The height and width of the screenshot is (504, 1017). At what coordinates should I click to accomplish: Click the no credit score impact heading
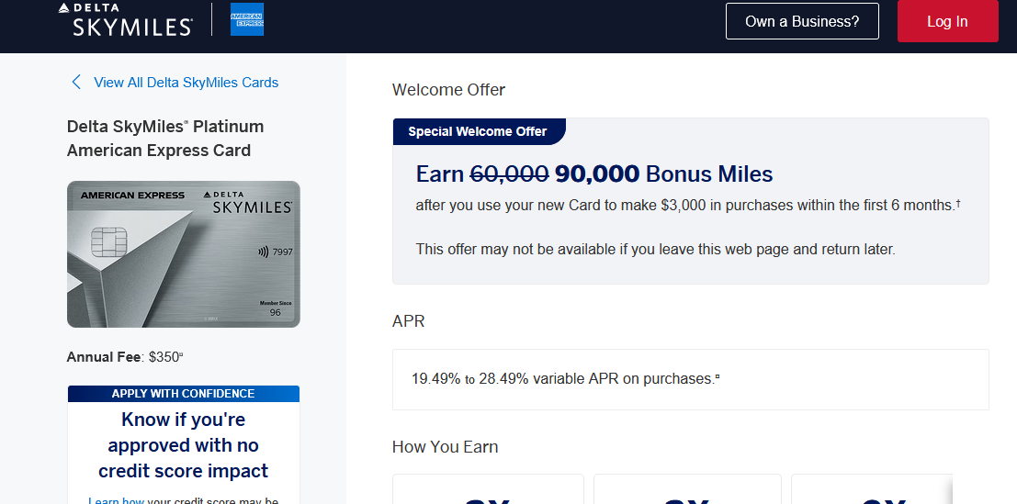point(184,445)
